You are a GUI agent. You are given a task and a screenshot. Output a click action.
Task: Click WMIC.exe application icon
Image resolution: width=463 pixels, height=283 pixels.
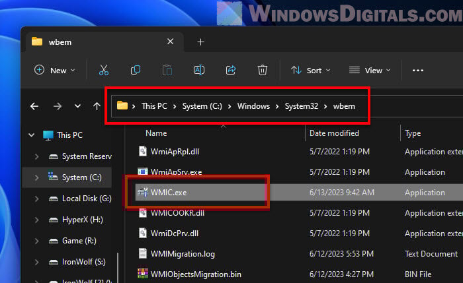(x=143, y=193)
